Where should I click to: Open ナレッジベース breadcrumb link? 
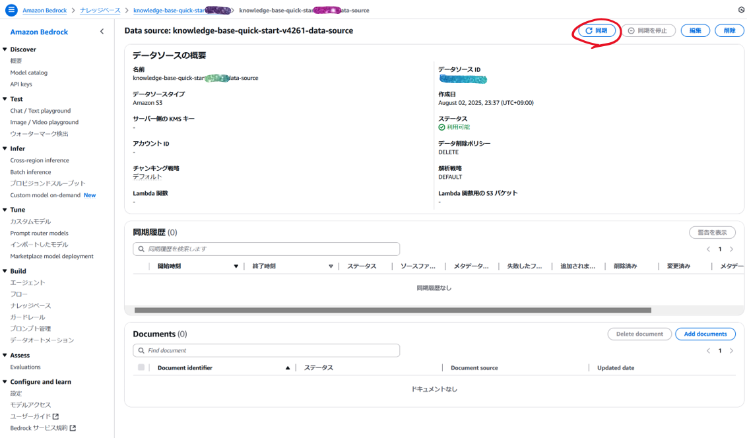tap(100, 11)
